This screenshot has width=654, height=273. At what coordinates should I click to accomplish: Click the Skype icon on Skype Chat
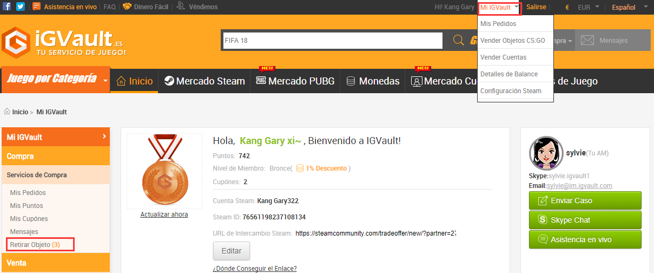click(x=543, y=220)
